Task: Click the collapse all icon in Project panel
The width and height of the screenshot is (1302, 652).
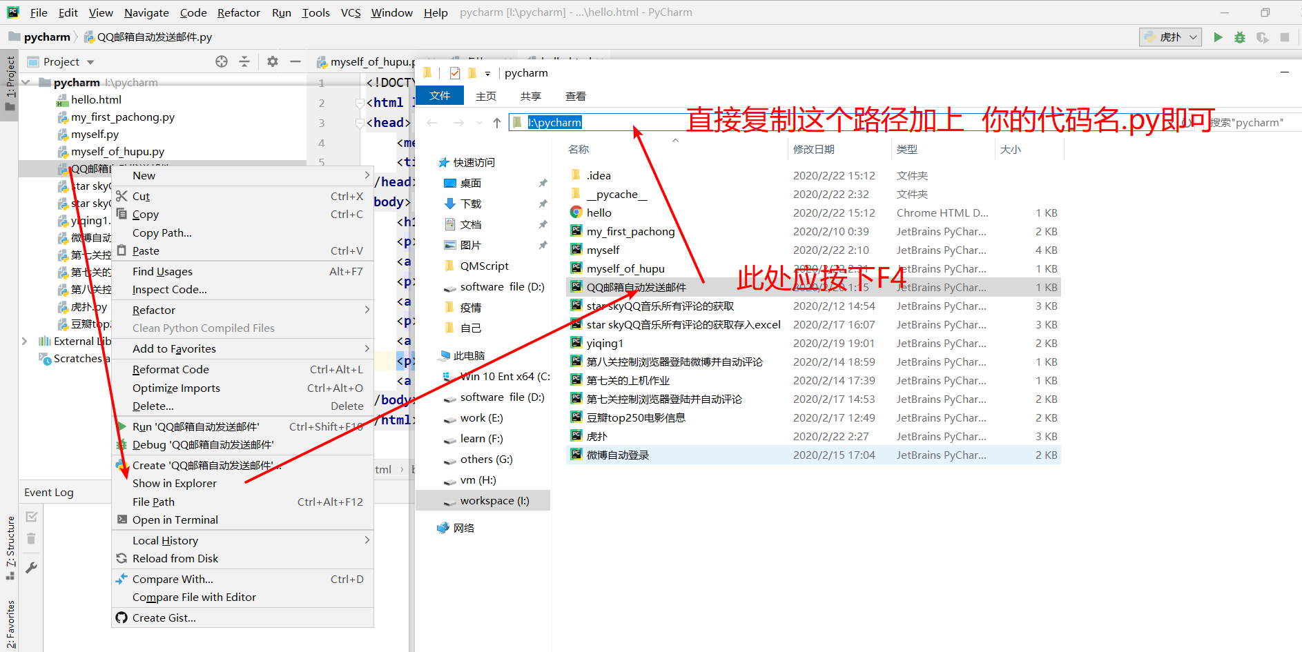Action: pos(244,61)
